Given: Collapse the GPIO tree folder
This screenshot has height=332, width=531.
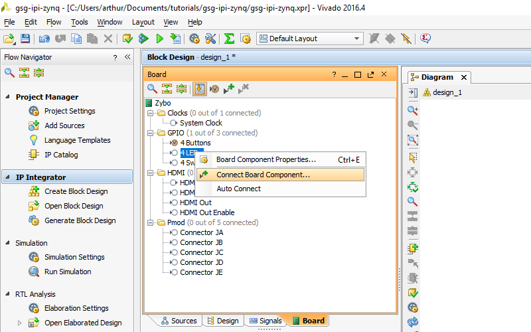Looking at the screenshot, I should (x=151, y=133).
